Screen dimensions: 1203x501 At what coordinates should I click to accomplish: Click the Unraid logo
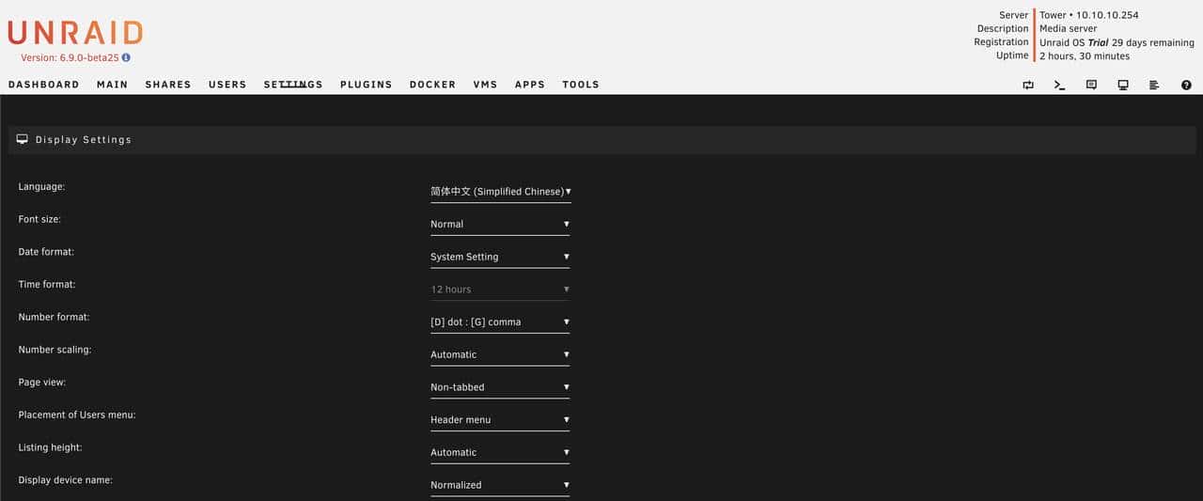75,33
